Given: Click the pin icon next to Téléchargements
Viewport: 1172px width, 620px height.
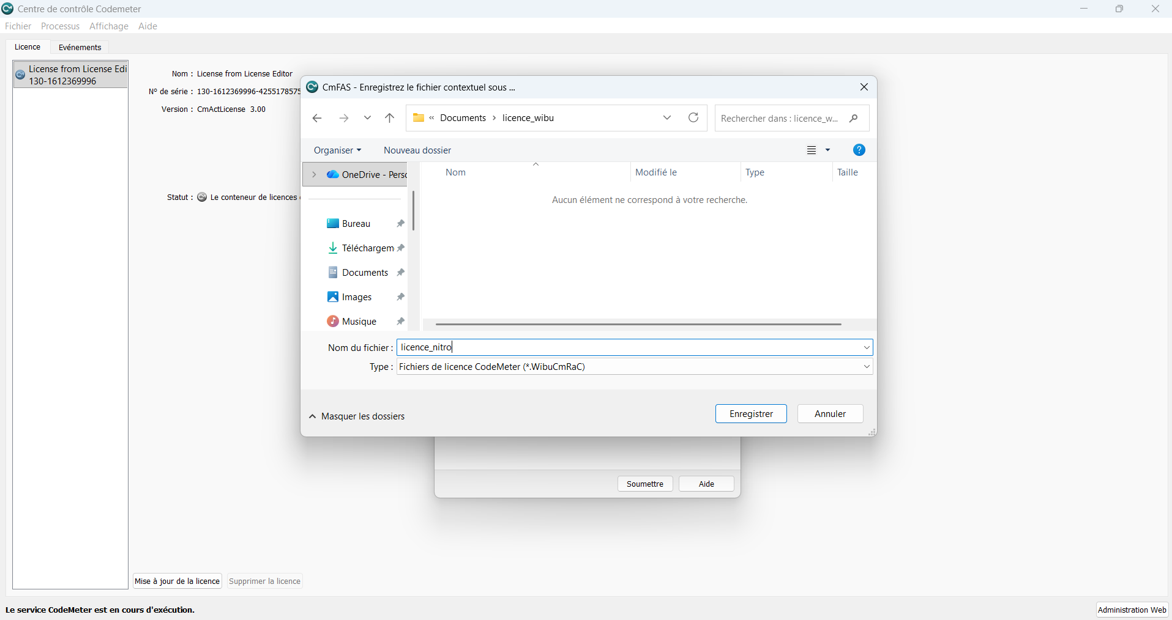Looking at the screenshot, I should tap(400, 248).
